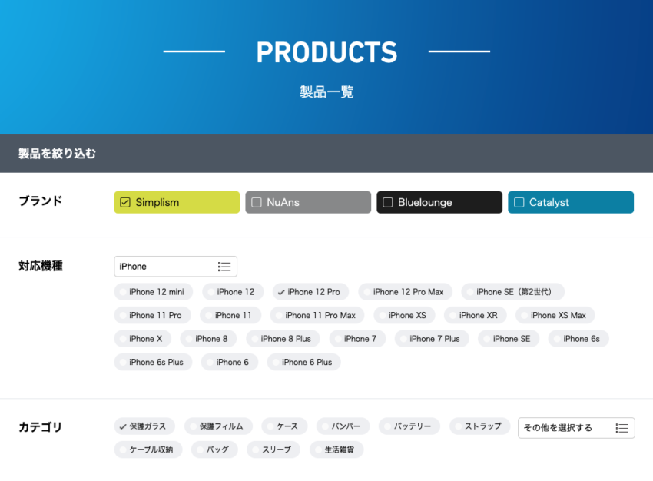653x481 pixels.
Task: Select the iPhone 6 Plus filter
Action: click(x=303, y=362)
